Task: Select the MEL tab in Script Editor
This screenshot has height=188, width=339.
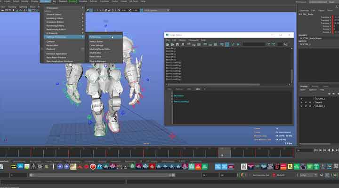Action: [197, 89]
